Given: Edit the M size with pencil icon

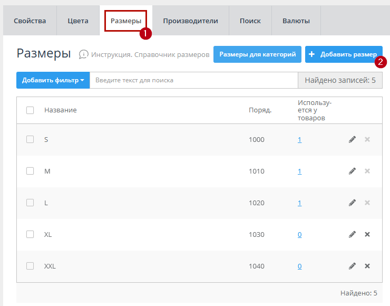Looking at the screenshot, I should 352,171.
